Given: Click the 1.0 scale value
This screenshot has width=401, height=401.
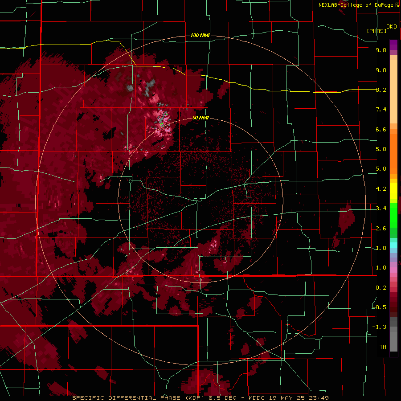Looking at the screenshot, I should [381, 268].
